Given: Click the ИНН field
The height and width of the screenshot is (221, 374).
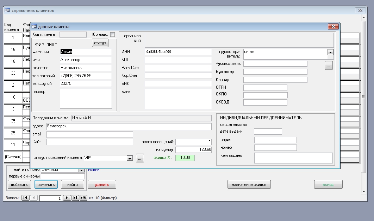Looking at the screenshot, I should 178,52.
